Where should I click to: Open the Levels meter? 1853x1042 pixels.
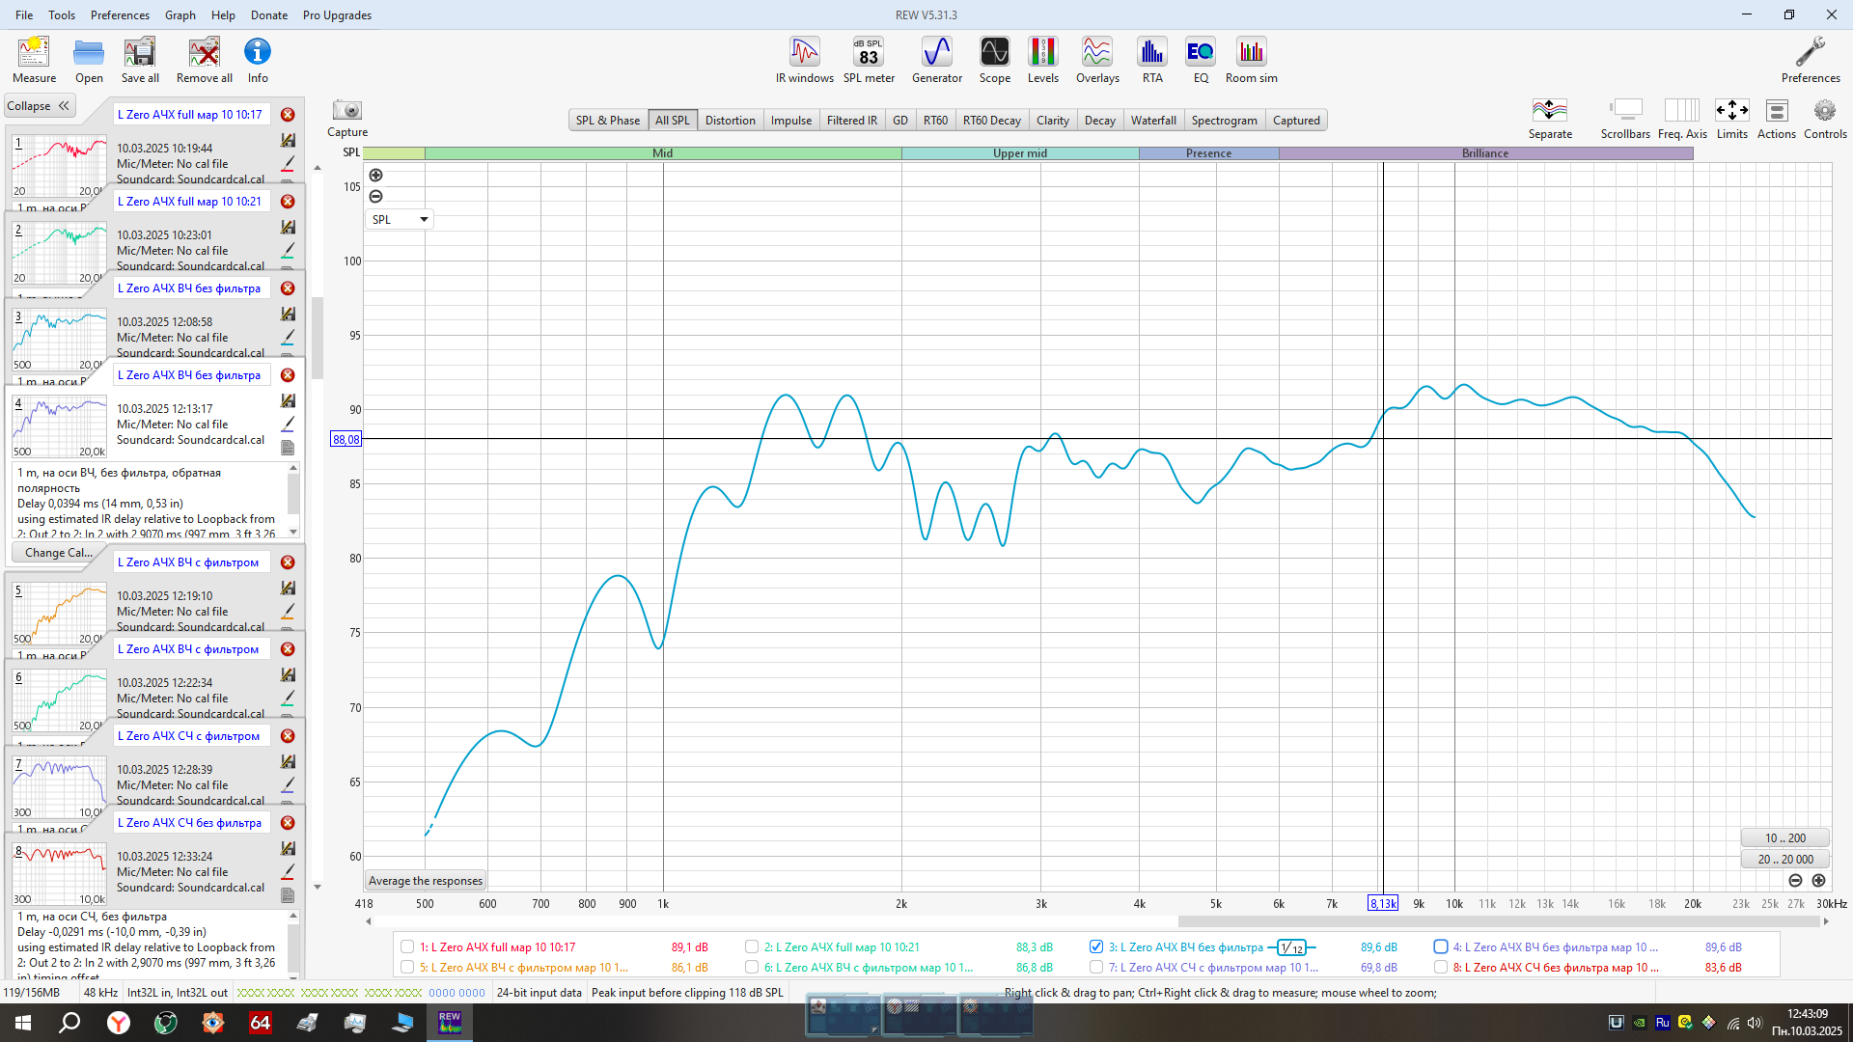1043,60
